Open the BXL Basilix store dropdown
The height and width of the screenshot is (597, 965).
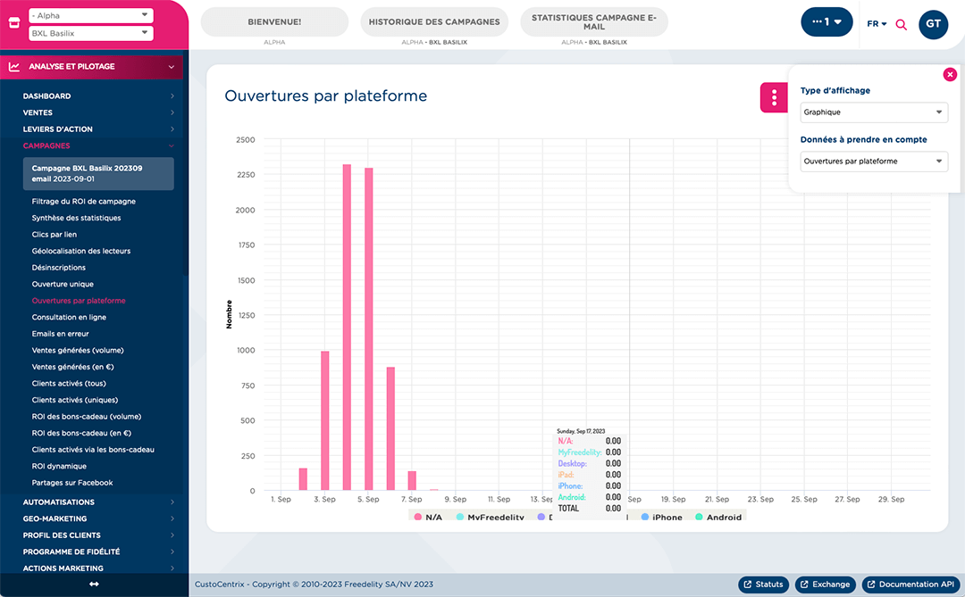[x=90, y=34]
